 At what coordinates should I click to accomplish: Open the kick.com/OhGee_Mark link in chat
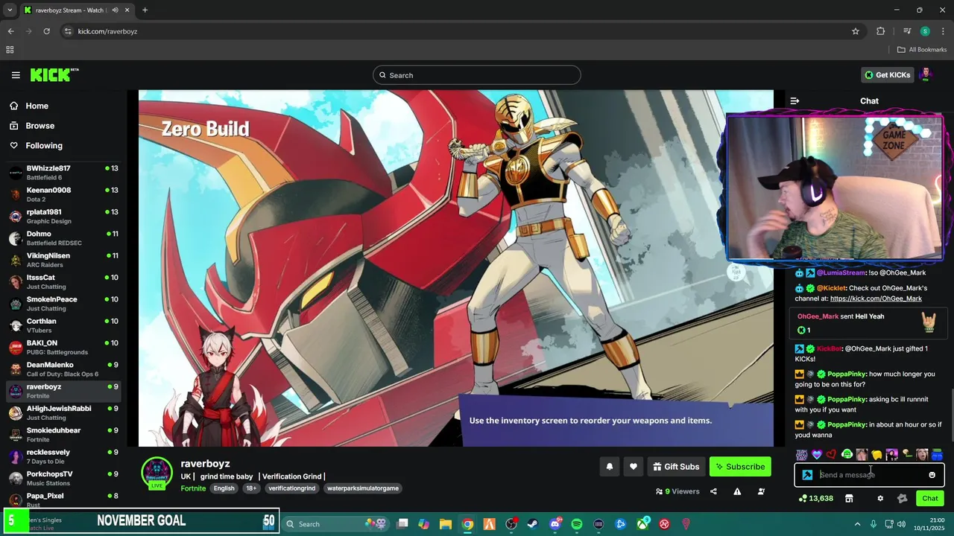[876, 299]
